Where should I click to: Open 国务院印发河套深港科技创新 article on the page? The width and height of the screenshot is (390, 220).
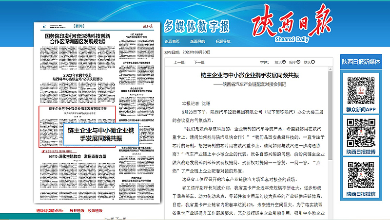coord(78,38)
